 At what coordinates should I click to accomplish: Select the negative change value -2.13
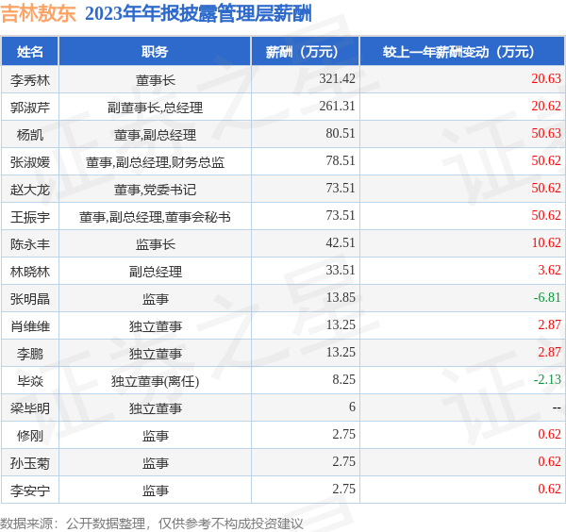pyautogui.click(x=547, y=380)
